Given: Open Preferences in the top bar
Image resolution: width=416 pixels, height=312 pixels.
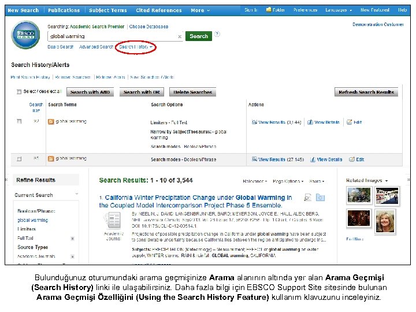Looking at the screenshot, I should [x=305, y=10].
